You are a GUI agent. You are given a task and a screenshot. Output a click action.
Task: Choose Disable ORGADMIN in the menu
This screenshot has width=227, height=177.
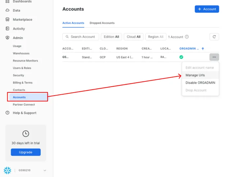click(200, 83)
